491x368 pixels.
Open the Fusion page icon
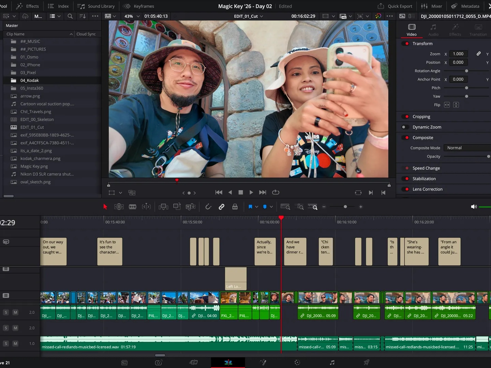coord(263,363)
